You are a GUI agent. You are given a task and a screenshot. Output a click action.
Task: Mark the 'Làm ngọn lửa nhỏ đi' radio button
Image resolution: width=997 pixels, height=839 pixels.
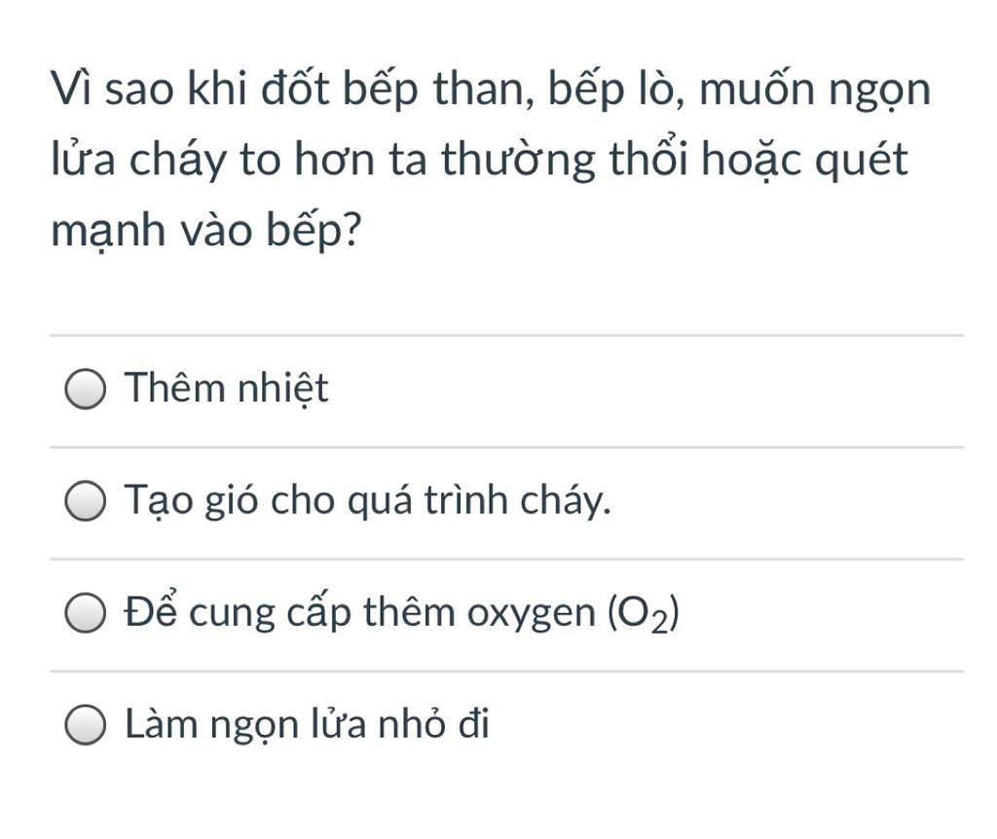pyautogui.click(x=86, y=724)
